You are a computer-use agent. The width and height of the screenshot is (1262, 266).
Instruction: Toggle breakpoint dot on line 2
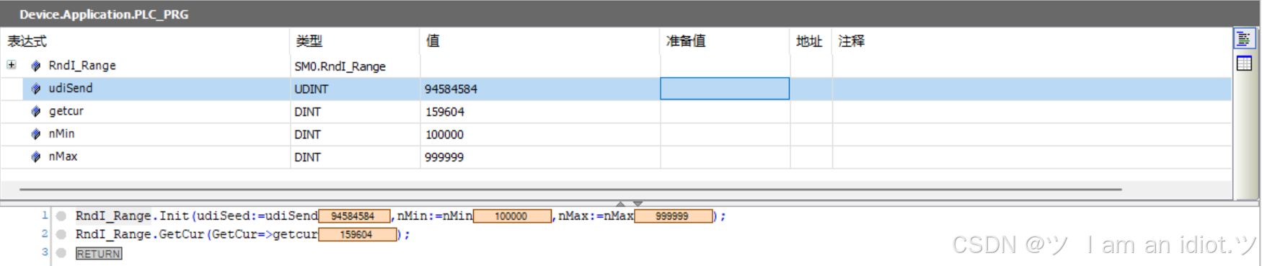[x=61, y=234]
